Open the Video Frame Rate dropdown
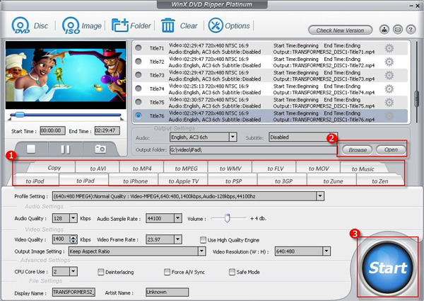 point(177,239)
